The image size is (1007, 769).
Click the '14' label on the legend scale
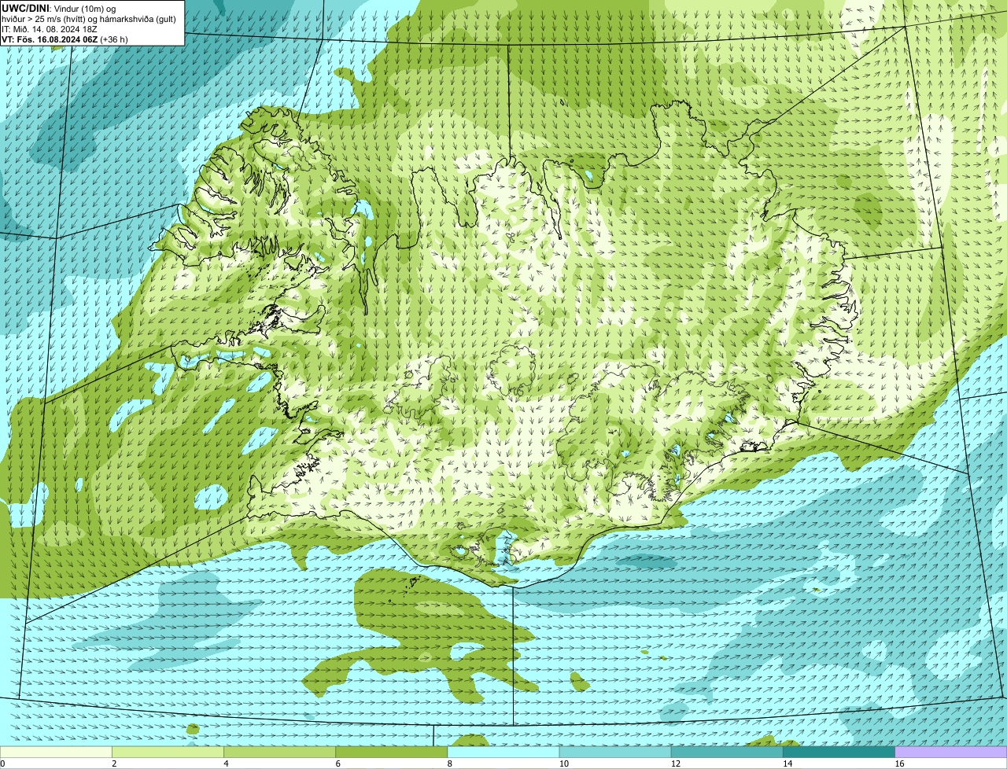(x=787, y=763)
